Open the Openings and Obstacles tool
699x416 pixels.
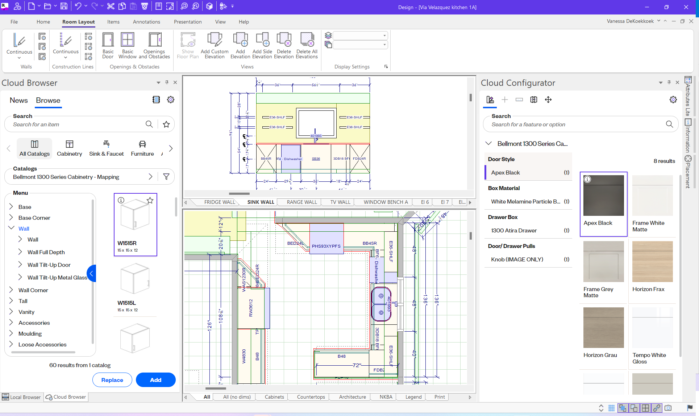(x=154, y=45)
